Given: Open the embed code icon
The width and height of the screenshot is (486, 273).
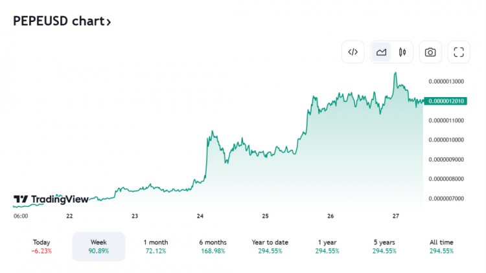Looking at the screenshot, I should [353, 52].
